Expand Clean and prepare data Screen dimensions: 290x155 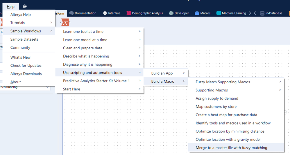coord(99,48)
